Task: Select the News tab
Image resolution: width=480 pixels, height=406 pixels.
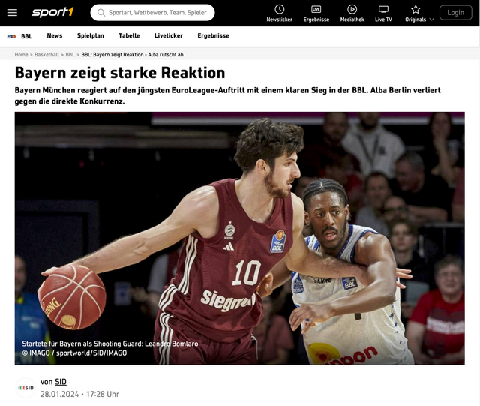Action: tap(55, 35)
